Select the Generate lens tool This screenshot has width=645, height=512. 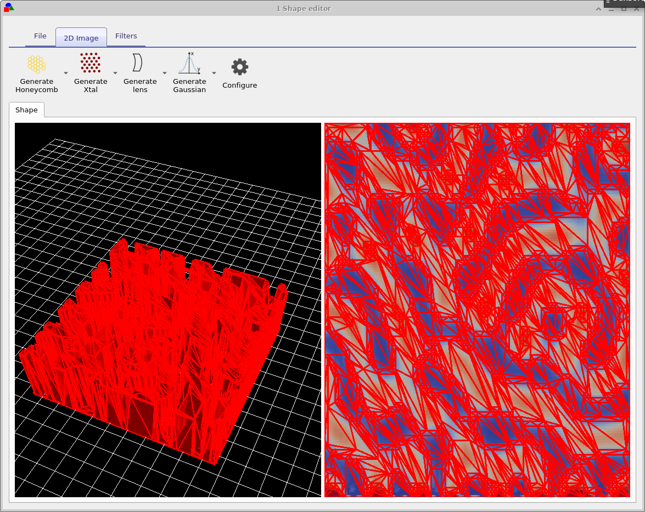point(139,73)
